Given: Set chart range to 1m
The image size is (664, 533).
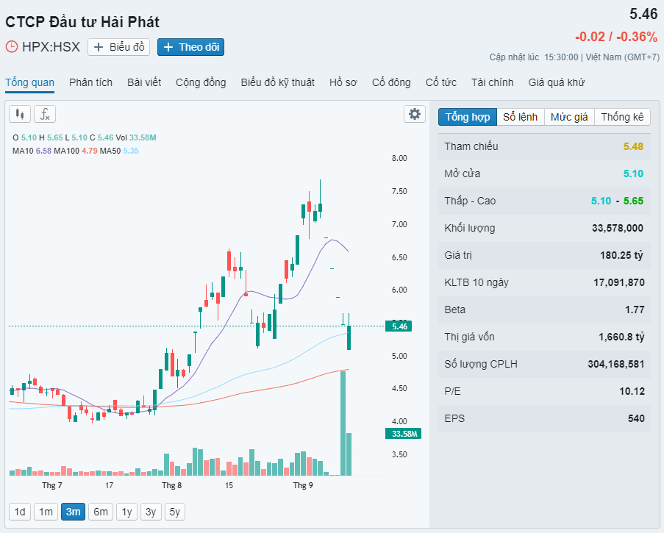Looking at the screenshot, I should [x=46, y=512].
